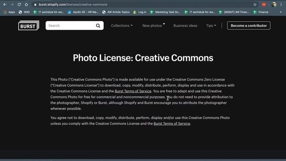
Task: Show more bookmarks overflow chevron
Action: tap(281, 12)
